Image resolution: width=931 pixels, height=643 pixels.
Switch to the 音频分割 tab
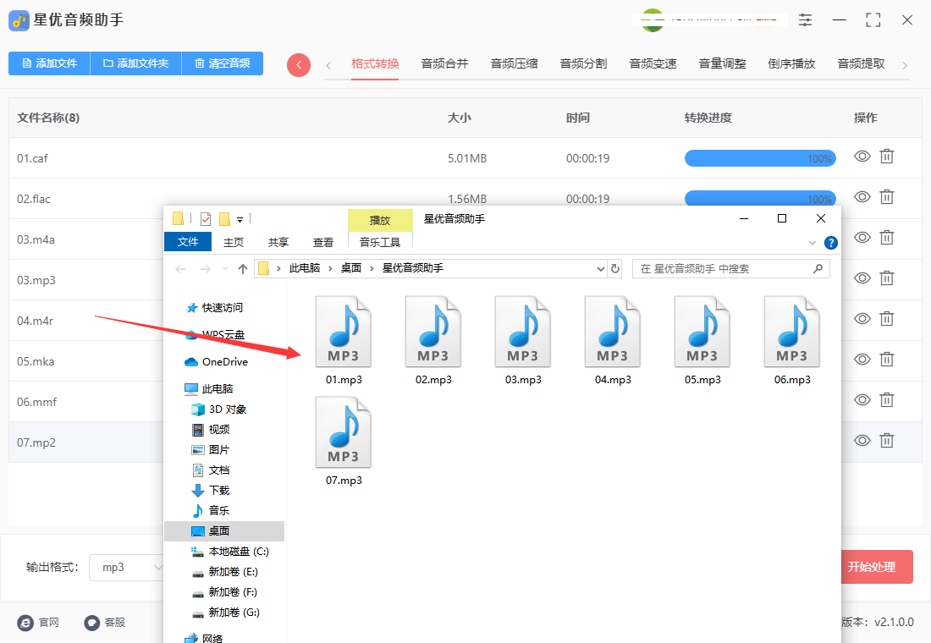point(583,63)
